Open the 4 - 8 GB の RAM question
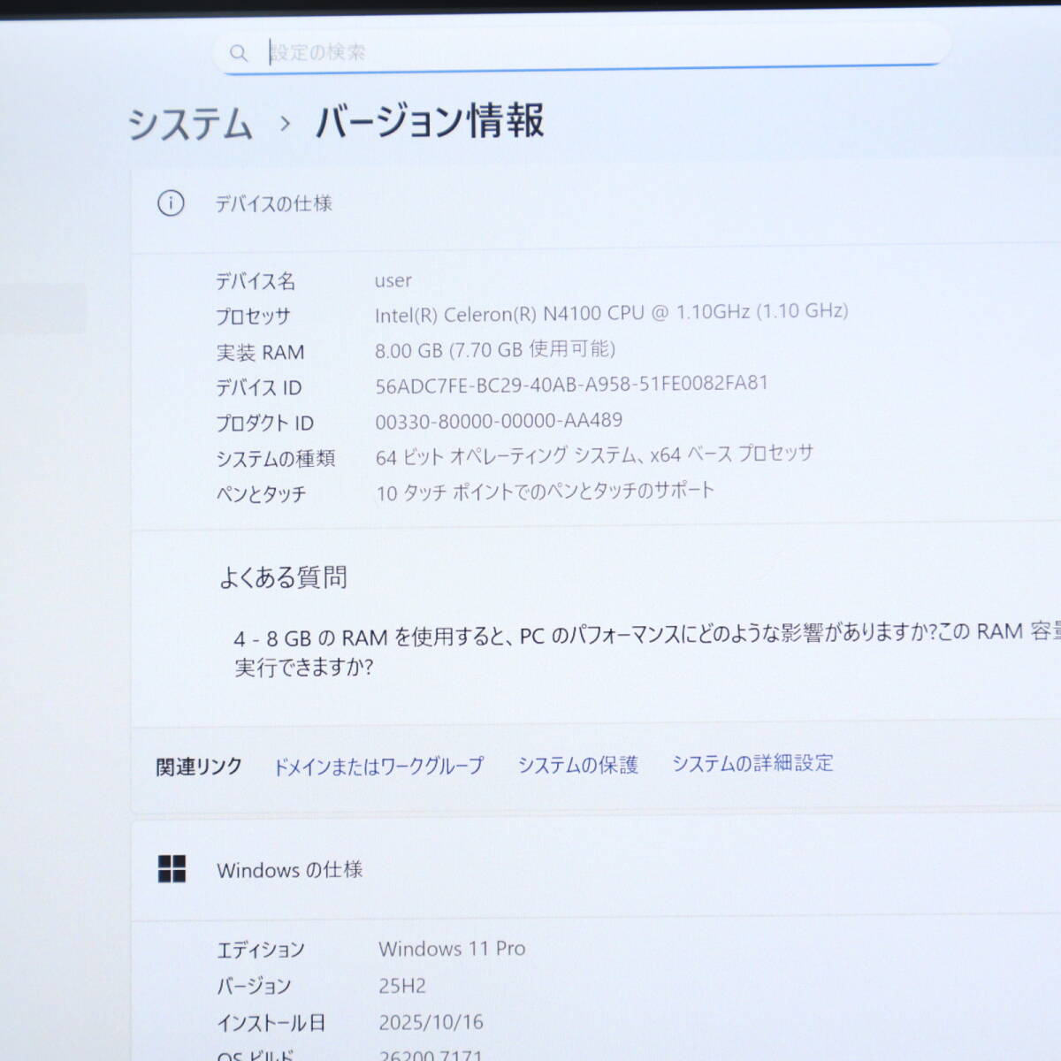The width and height of the screenshot is (1061, 1061). [x=647, y=649]
